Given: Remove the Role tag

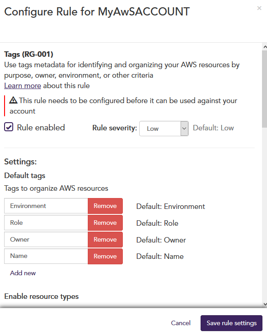Looking at the screenshot, I should (x=105, y=223).
